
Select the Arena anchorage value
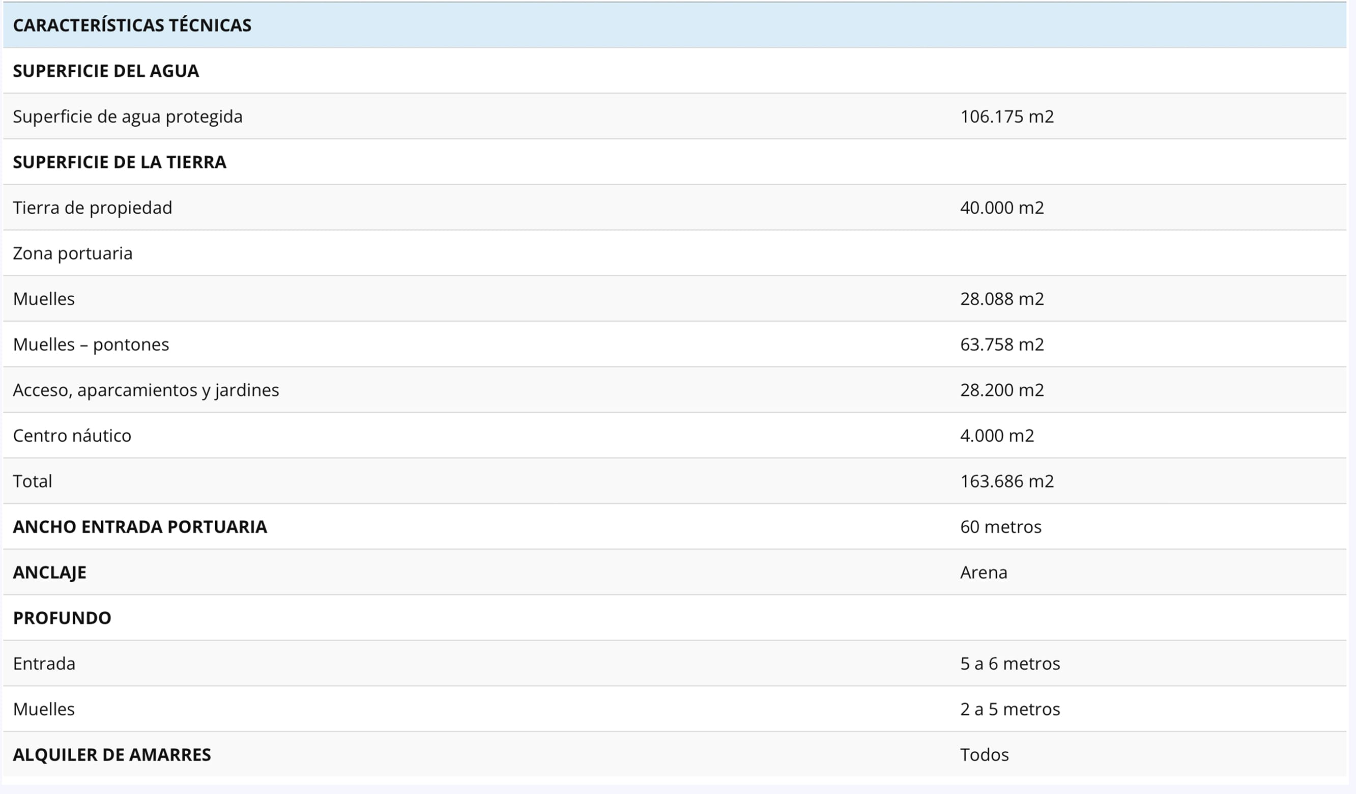click(x=983, y=572)
